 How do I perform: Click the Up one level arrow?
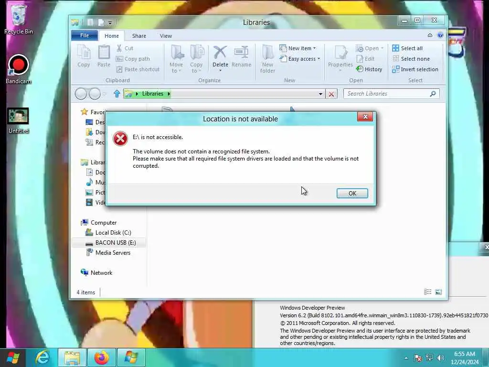click(x=117, y=94)
